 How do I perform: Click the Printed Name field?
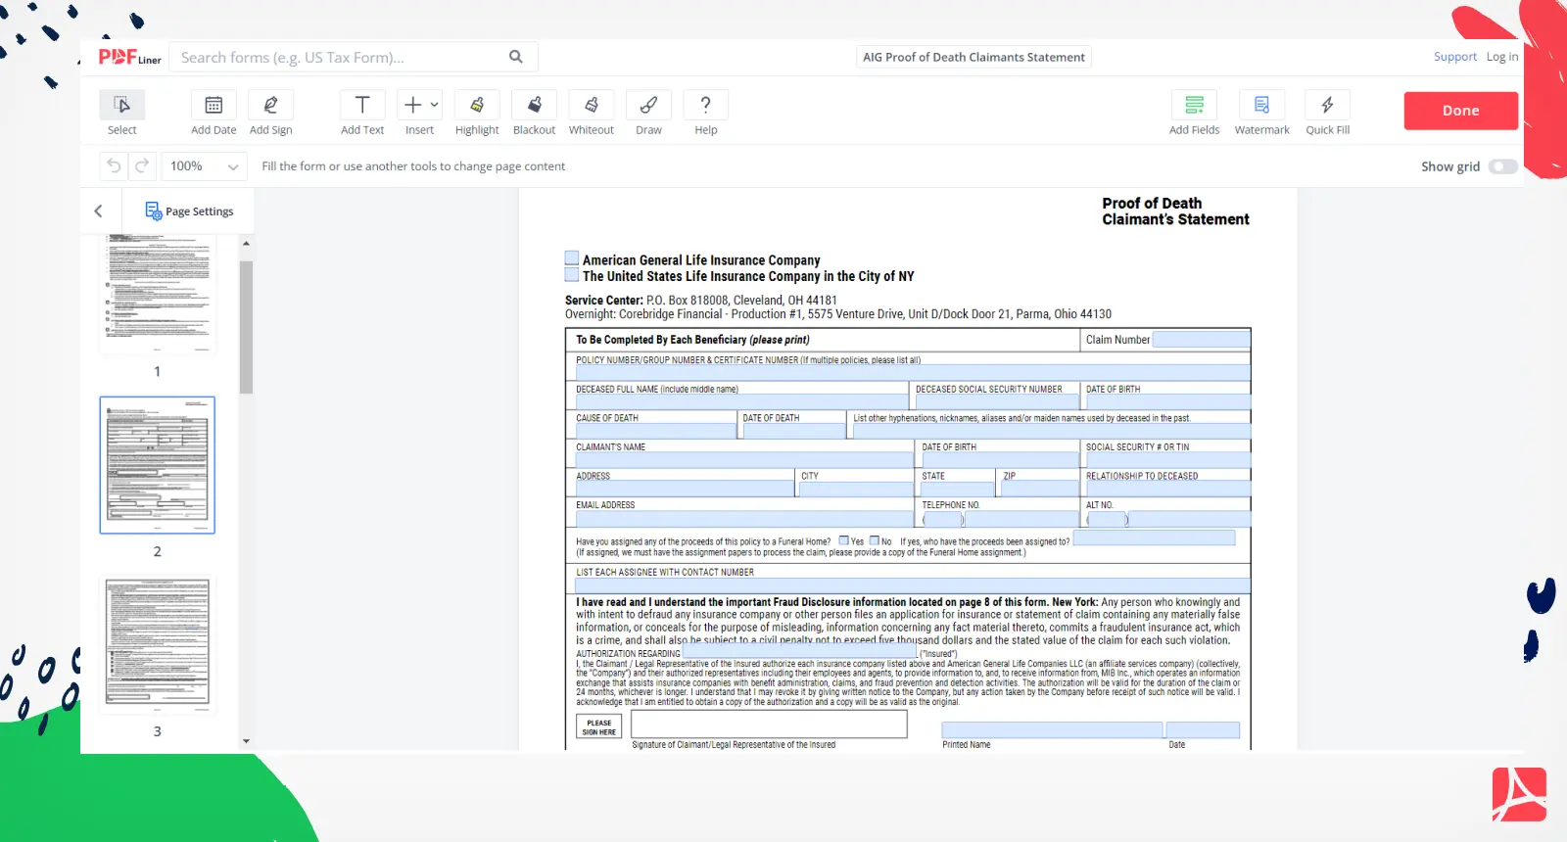[1052, 730]
